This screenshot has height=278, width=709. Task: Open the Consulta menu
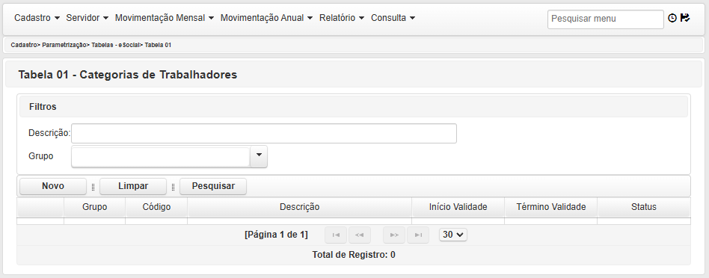coord(393,18)
